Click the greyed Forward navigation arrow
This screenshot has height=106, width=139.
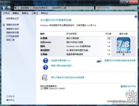(9, 8)
